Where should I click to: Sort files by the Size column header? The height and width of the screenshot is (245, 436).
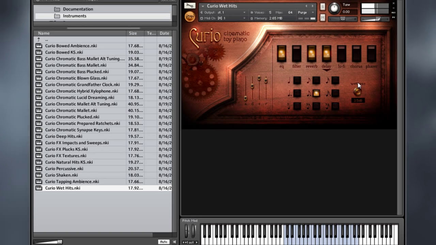click(x=136, y=33)
